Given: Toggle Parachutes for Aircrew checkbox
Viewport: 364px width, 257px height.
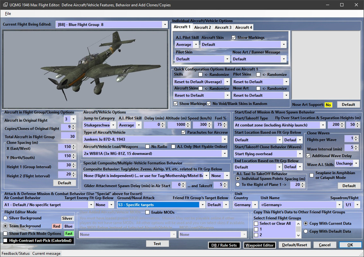Looking at the screenshot, I should [x=183, y=132].
